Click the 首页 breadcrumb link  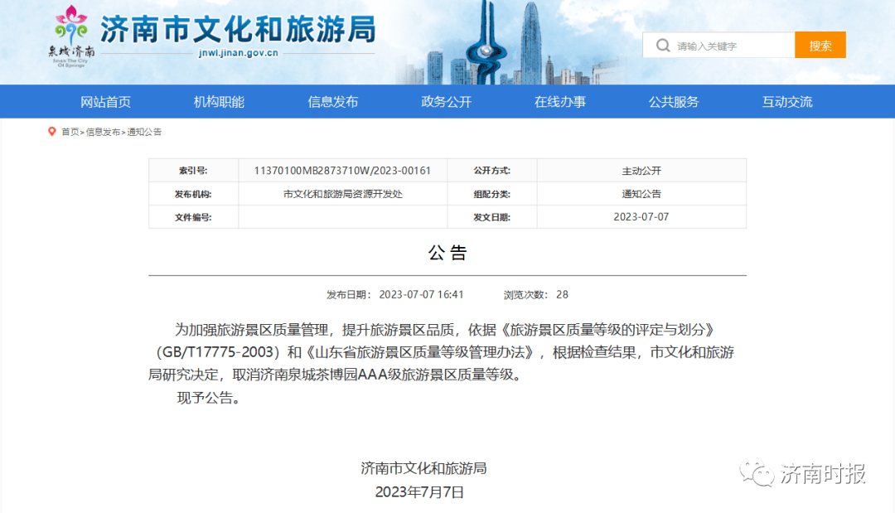click(x=70, y=132)
